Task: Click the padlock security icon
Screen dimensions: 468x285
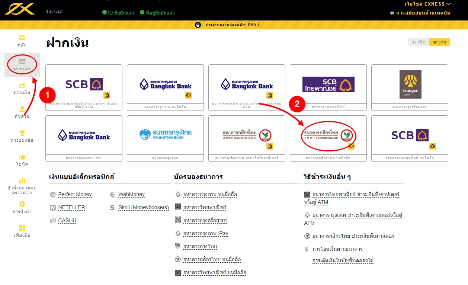Action: (198, 25)
